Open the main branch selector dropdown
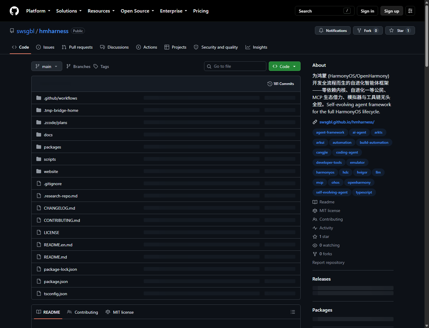 47,66
